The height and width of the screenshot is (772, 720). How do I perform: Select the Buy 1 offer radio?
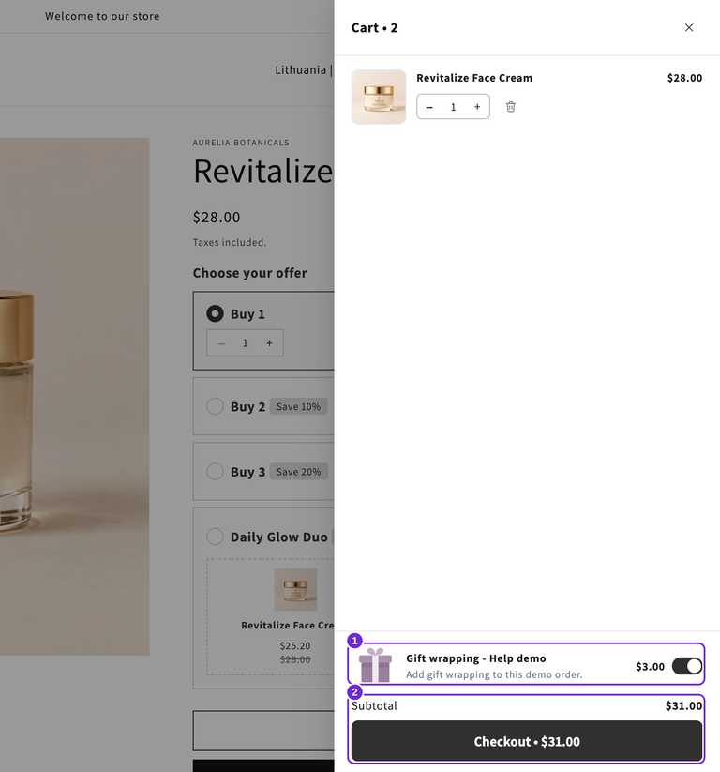pos(215,313)
